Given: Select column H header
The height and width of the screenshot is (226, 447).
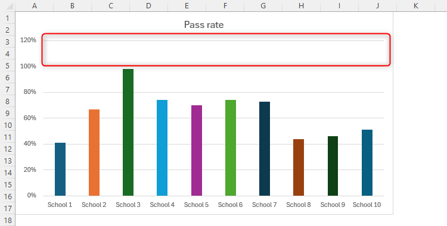Looking at the screenshot, I should [x=302, y=6].
